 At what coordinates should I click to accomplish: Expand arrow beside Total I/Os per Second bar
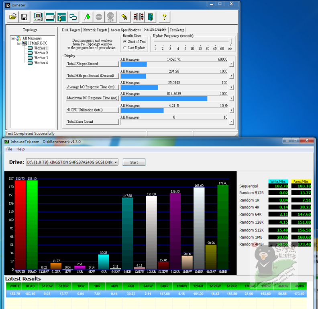point(231,64)
